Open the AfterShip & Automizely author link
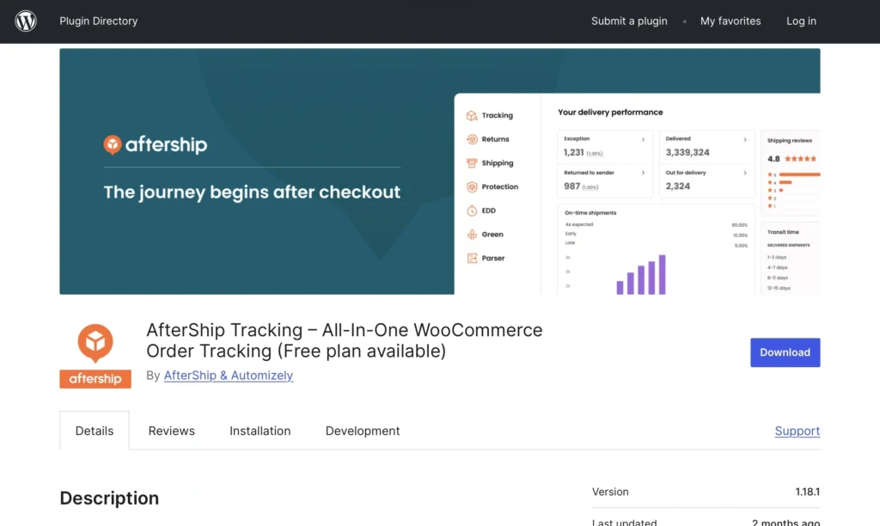880x526 pixels. [x=228, y=376]
